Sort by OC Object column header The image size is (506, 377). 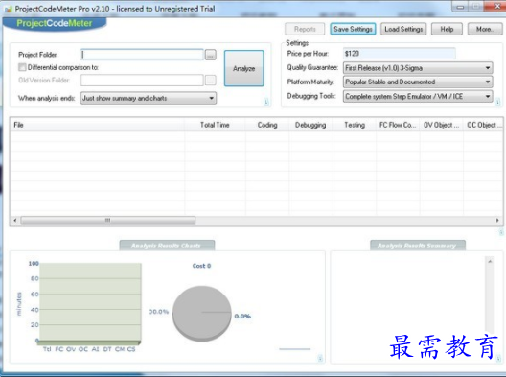(x=483, y=125)
